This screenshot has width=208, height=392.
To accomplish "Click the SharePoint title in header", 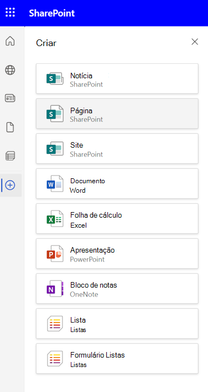I will point(52,13).
